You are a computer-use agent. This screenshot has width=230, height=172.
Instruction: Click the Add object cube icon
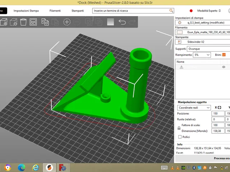coord(4,22)
